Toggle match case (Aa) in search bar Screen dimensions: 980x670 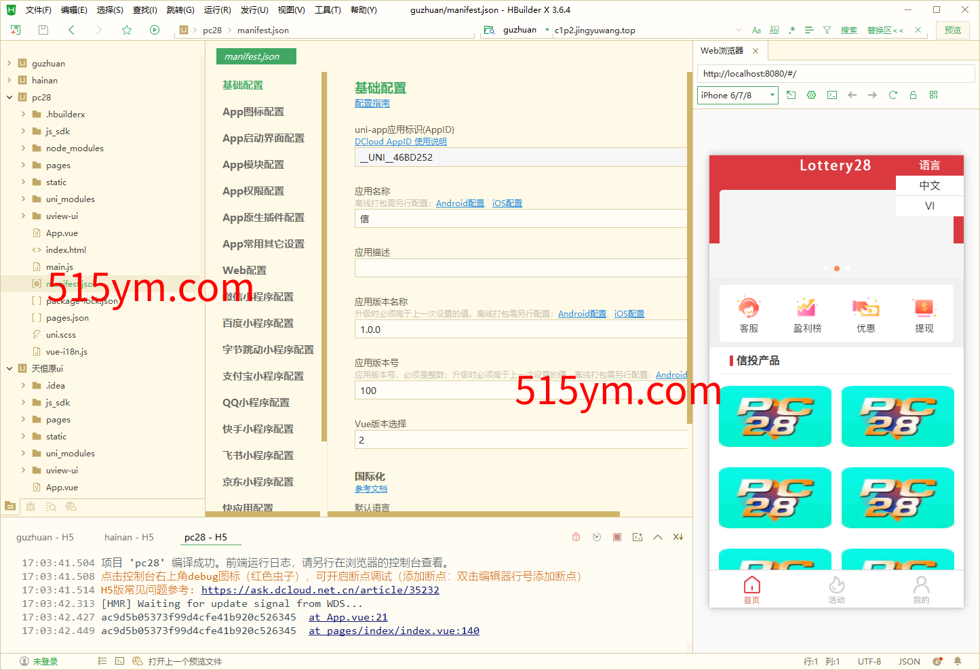[x=756, y=30]
